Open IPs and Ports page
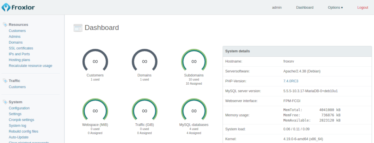Image resolution: width=374 pixels, height=143 pixels. 19,54
